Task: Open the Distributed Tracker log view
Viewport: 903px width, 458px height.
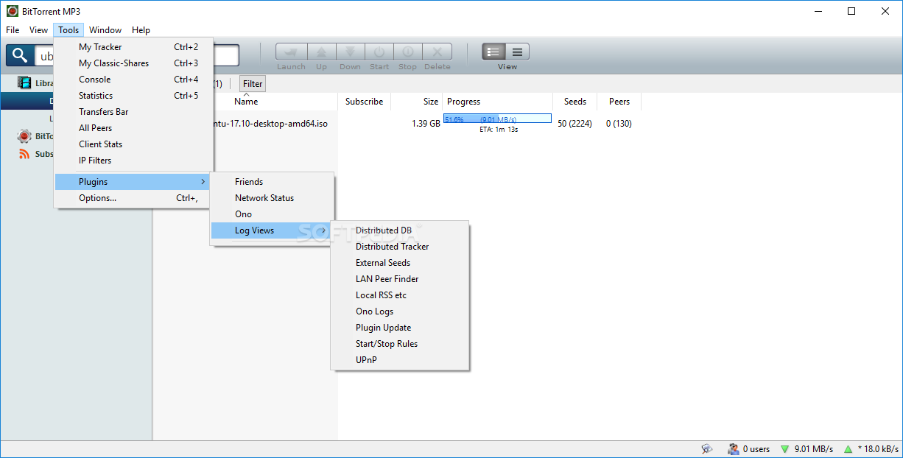Action: click(x=401, y=247)
